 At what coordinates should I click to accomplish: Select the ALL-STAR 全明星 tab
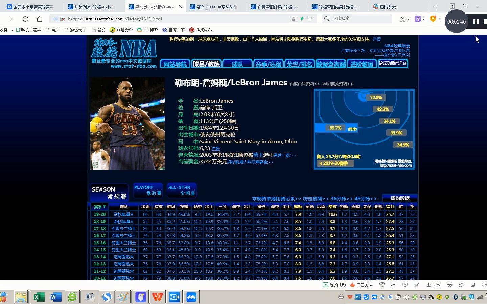pos(182,190)
